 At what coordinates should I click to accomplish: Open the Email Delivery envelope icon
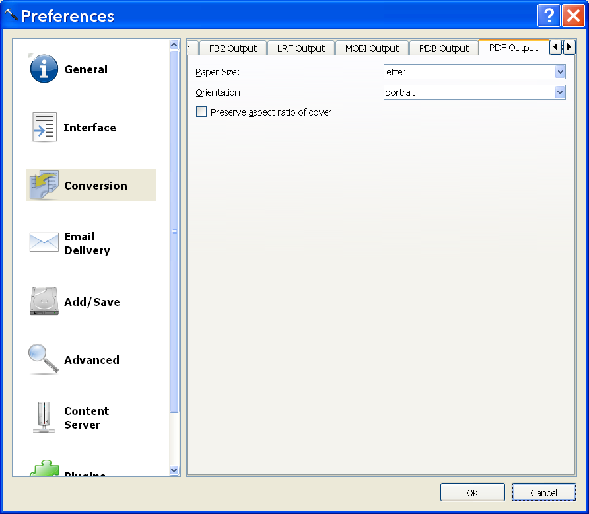[x=44, y=242]
